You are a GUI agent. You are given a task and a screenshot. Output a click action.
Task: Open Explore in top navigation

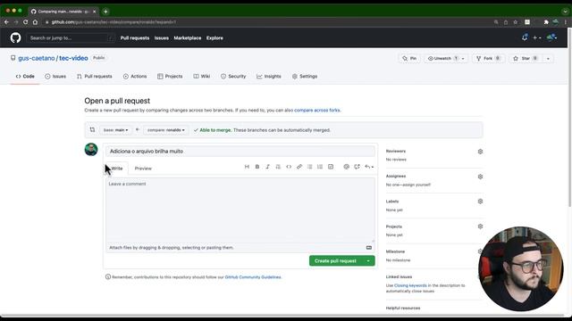tap(214, 37)
